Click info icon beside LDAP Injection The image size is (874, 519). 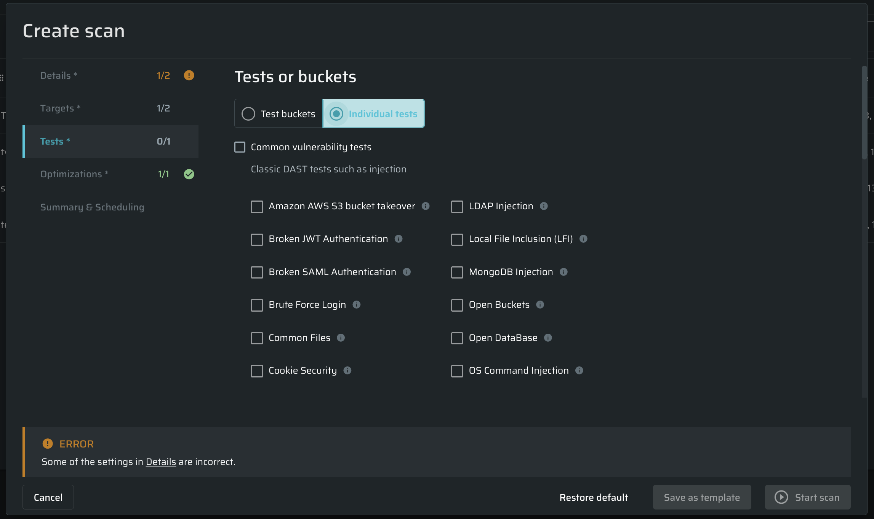(x=544, y=206)
